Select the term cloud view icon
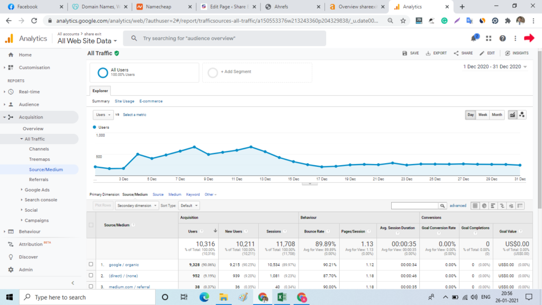 [x=511, y=206]
